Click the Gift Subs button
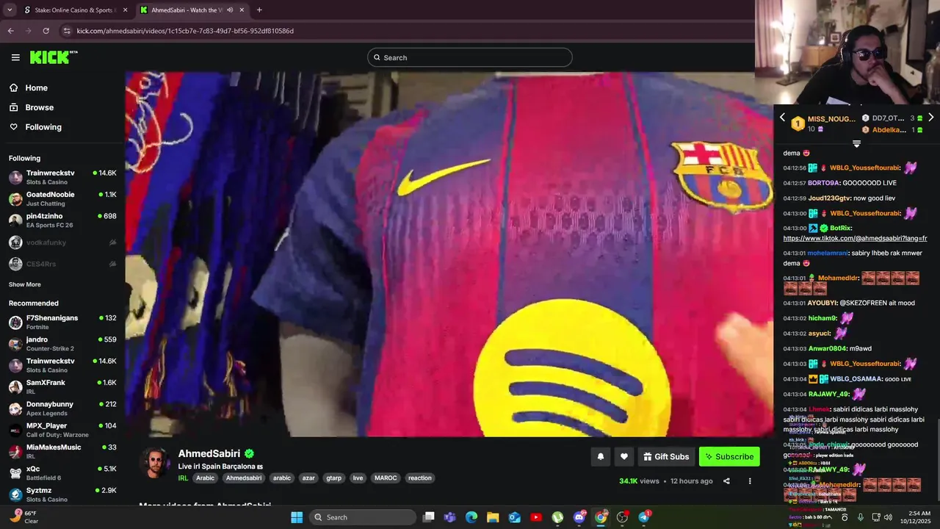The width and height of the screenshot is (940, 529). pos(666,456)
